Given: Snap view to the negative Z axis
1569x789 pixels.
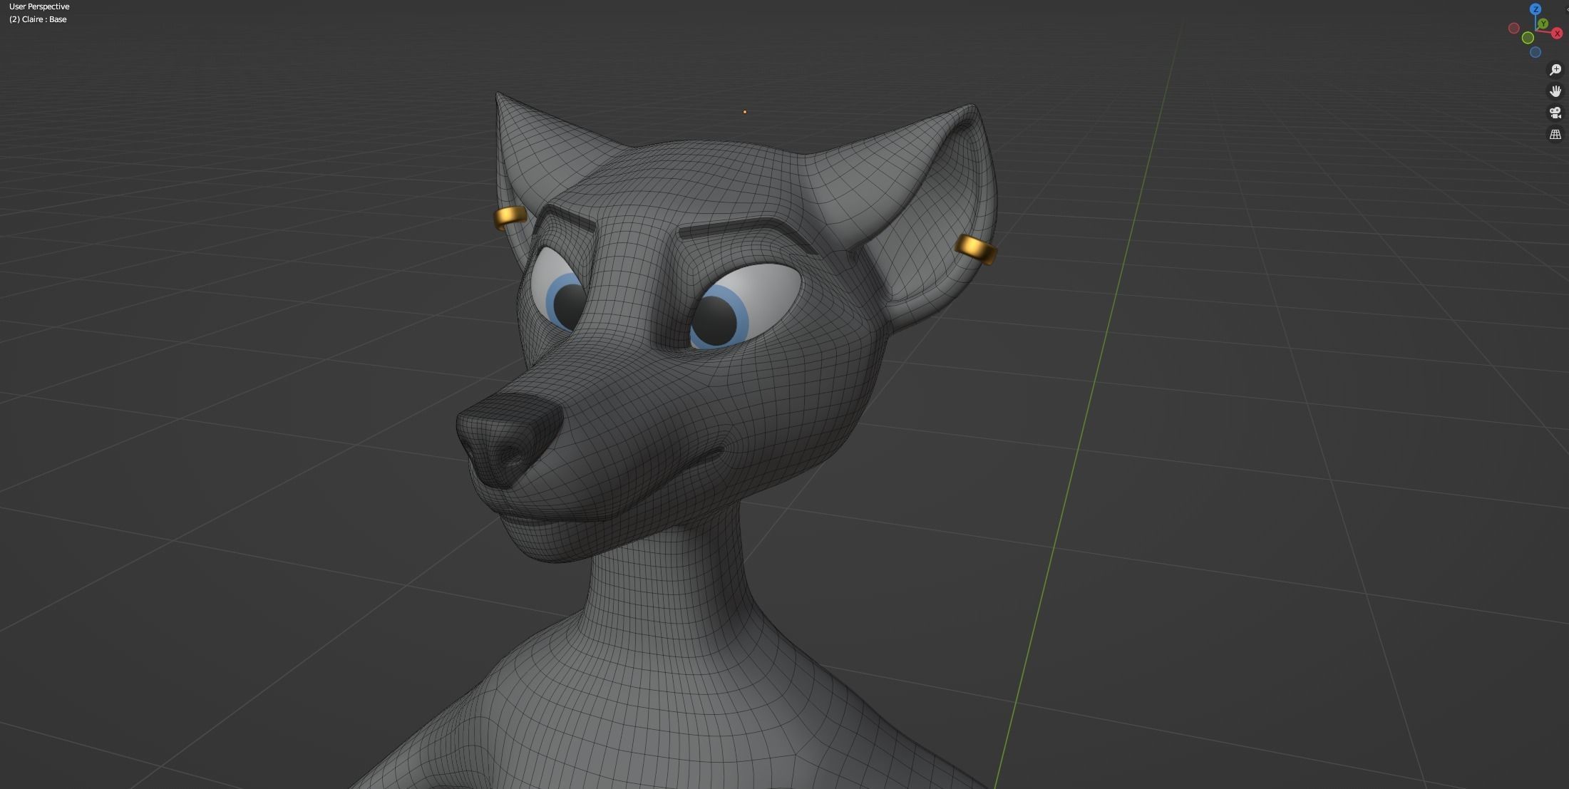Looking at the screenshot, I should [1535, 52].
